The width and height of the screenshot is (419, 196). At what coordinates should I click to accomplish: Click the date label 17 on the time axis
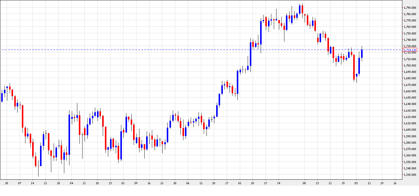point(266,183)
